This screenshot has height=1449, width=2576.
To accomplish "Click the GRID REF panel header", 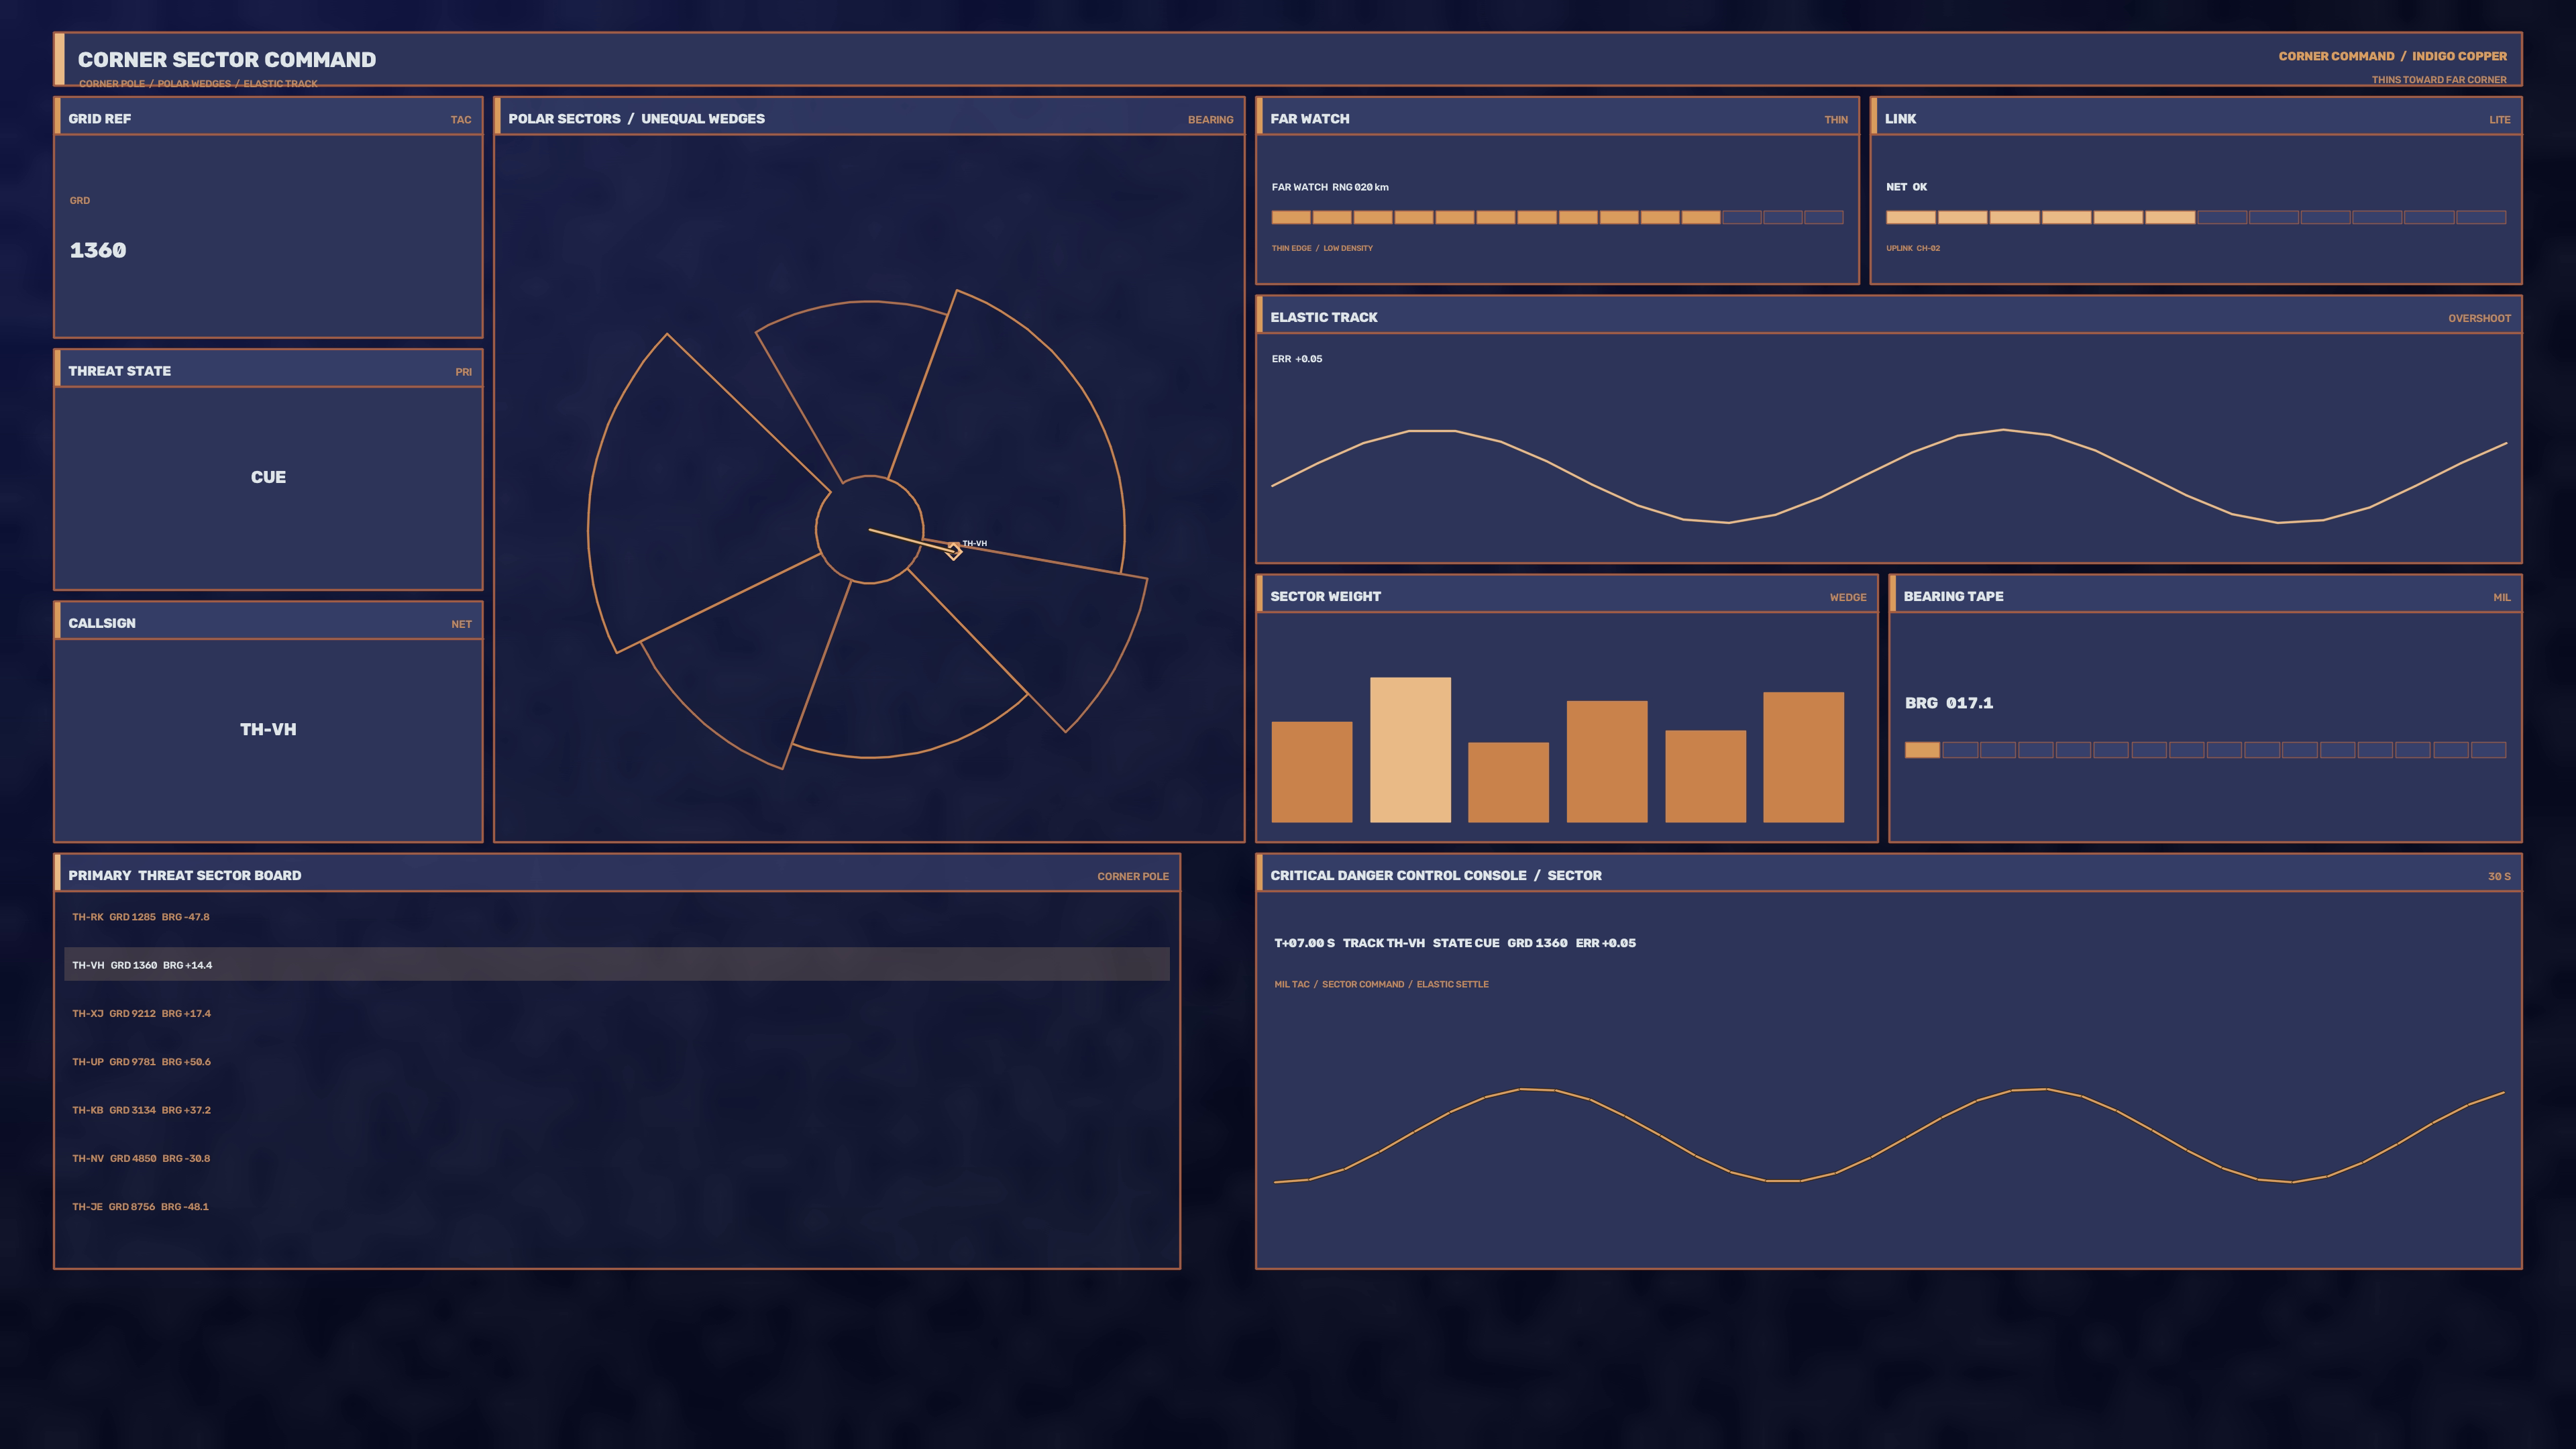I will 268,117.
